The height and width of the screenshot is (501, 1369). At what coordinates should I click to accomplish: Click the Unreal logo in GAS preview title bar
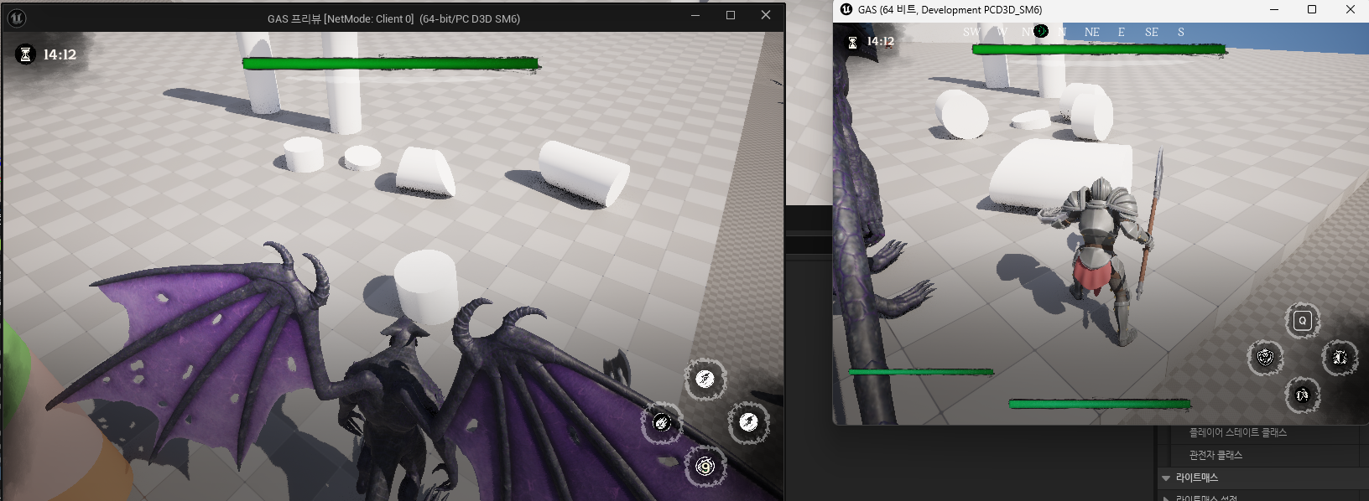pyautogui.click(x=16, y=18)
